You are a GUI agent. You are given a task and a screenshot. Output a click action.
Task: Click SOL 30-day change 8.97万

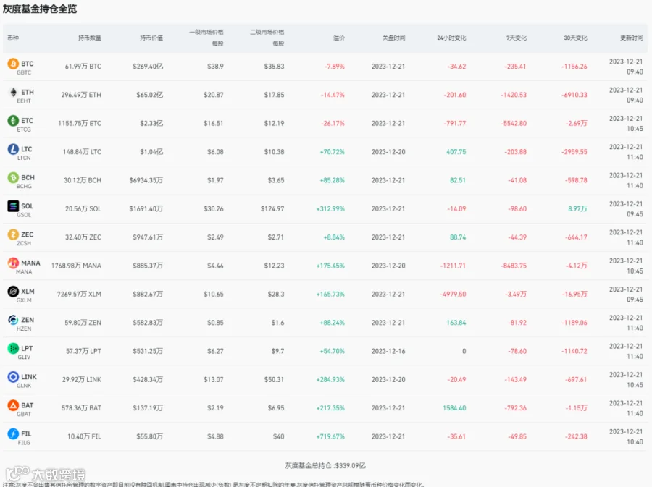point(577,209)
